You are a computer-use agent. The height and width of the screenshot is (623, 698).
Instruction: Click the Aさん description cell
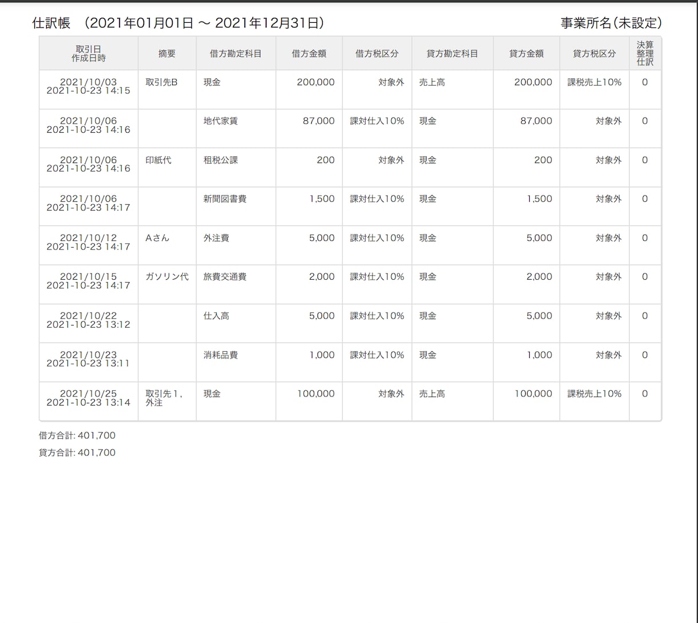(x=167, y=245)
